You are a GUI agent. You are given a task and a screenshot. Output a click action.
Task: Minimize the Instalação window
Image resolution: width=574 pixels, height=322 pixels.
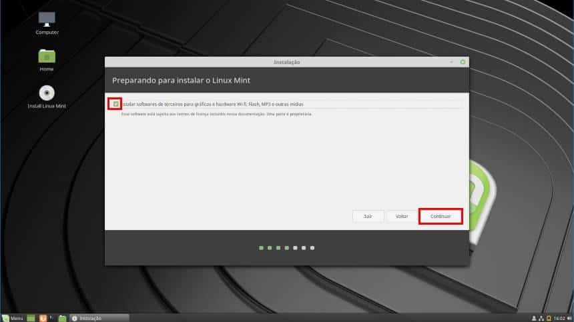(x=451, y=62)
